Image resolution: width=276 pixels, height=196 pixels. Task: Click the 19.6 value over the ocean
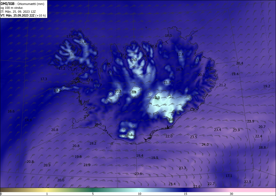78,157
